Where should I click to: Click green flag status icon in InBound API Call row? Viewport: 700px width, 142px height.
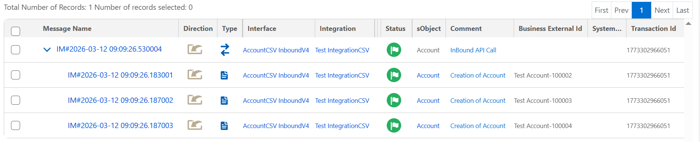pyautogui.click(x=394, y=50)
